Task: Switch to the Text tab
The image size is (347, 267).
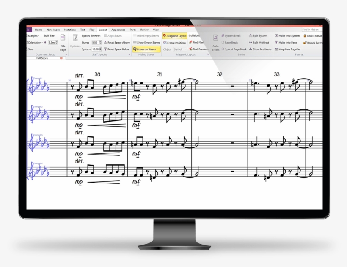Action: [x=83, y=30]
